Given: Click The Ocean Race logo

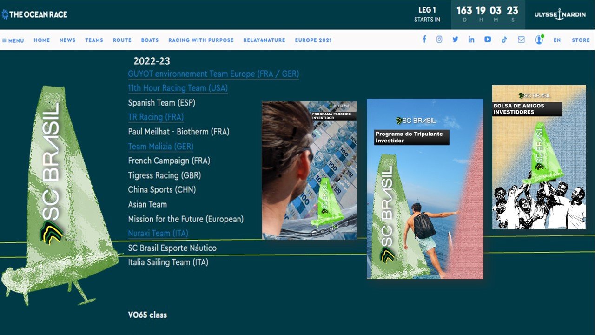Looking at the screenshot, I should point(35,14).
